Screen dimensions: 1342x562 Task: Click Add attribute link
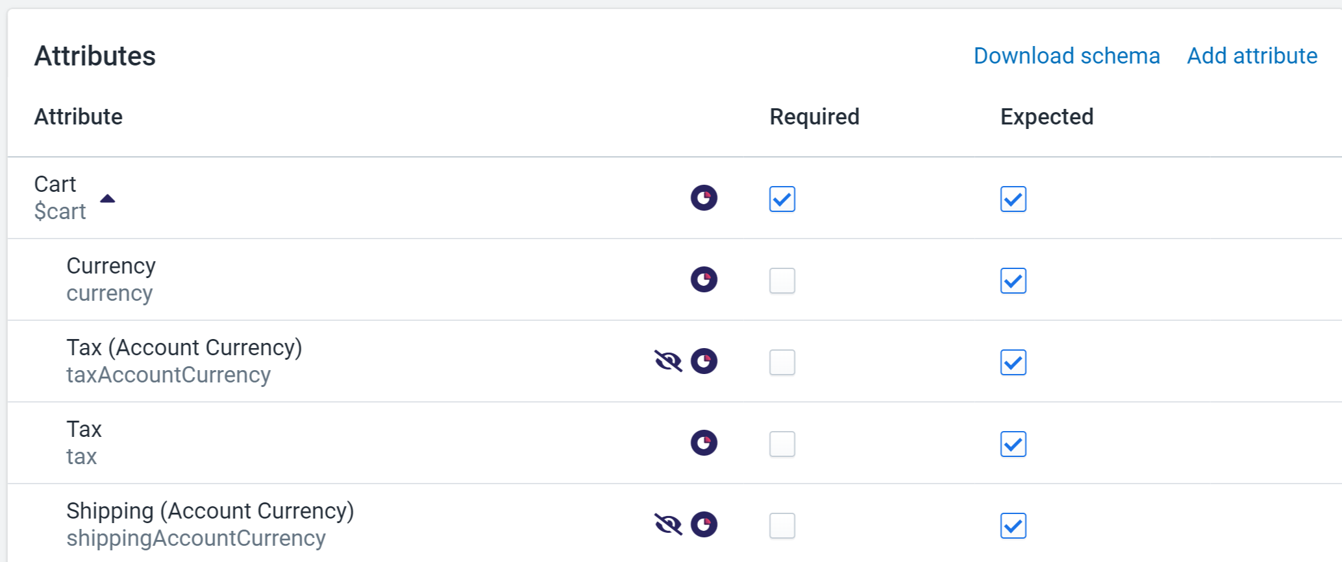[1252, 56]
